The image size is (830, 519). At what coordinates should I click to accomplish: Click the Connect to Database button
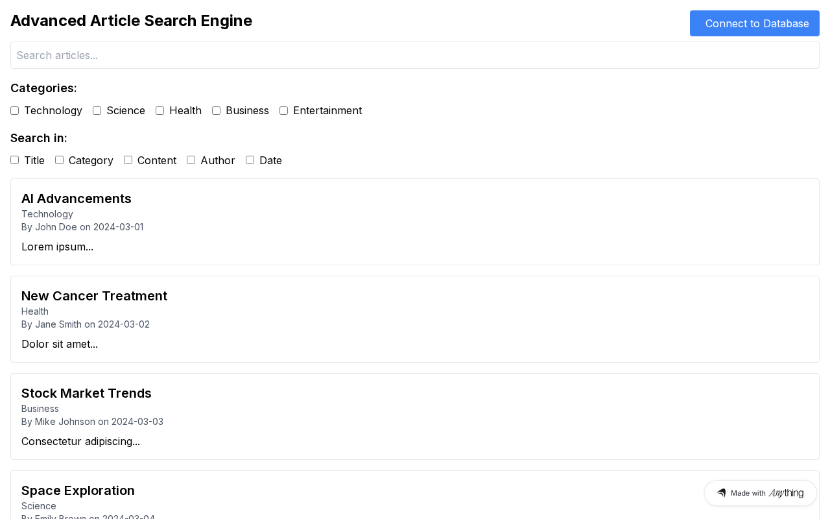754,23
